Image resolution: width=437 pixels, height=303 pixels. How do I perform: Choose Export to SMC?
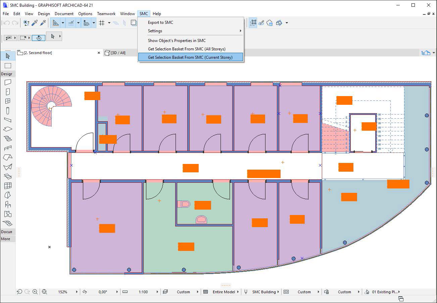click(x=191, y=23)
